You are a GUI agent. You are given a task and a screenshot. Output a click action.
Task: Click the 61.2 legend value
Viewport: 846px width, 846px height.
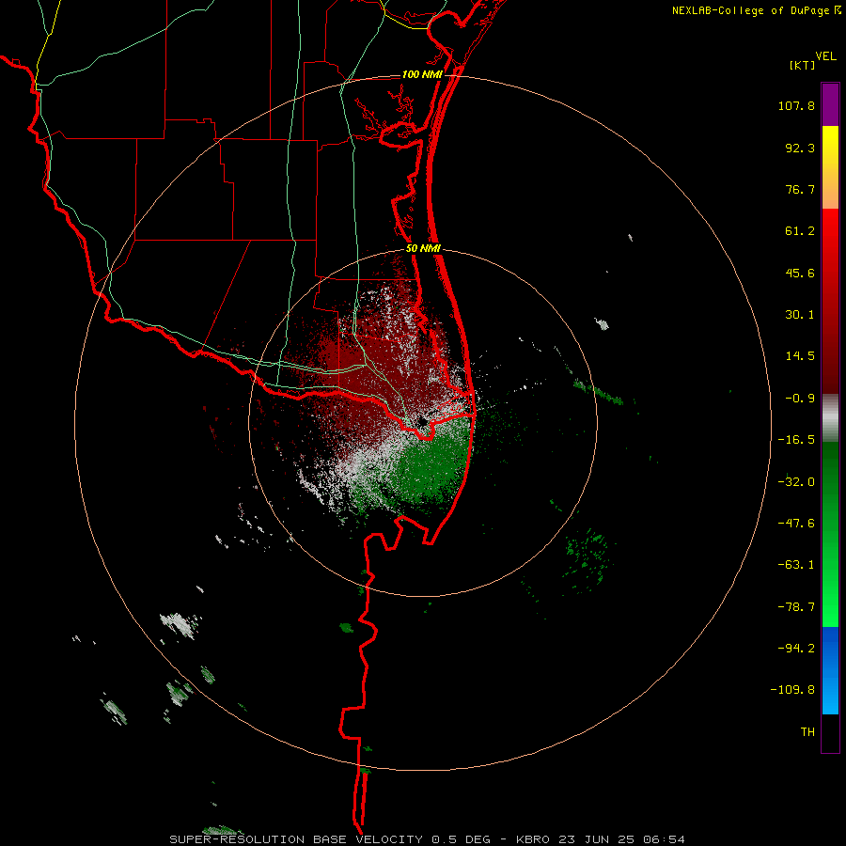(x=800, y=231)
